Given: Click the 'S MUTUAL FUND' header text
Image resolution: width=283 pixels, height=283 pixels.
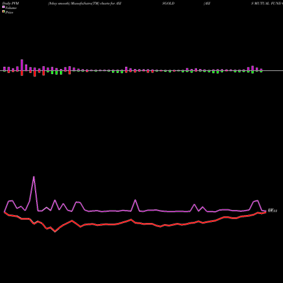Looking at the screenshot, I should click(266, 3).
